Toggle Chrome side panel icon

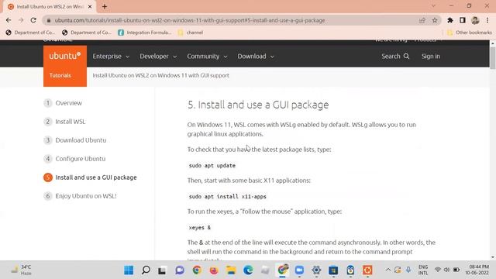463,20
